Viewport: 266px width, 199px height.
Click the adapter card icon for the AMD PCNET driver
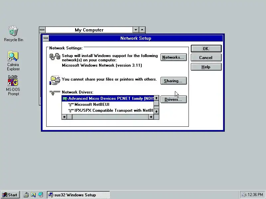pos(65,99)
